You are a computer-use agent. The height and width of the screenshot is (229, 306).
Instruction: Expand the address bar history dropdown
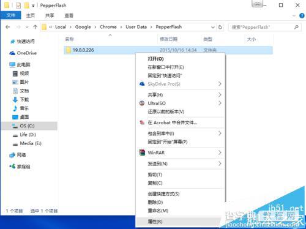pos(213,27)
